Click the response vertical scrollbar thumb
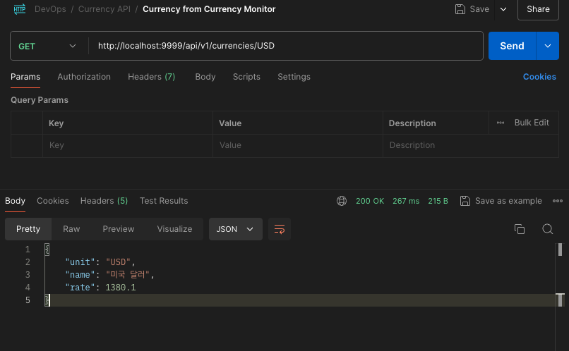This screenshot has height=351, width=569. pos(560,250)
